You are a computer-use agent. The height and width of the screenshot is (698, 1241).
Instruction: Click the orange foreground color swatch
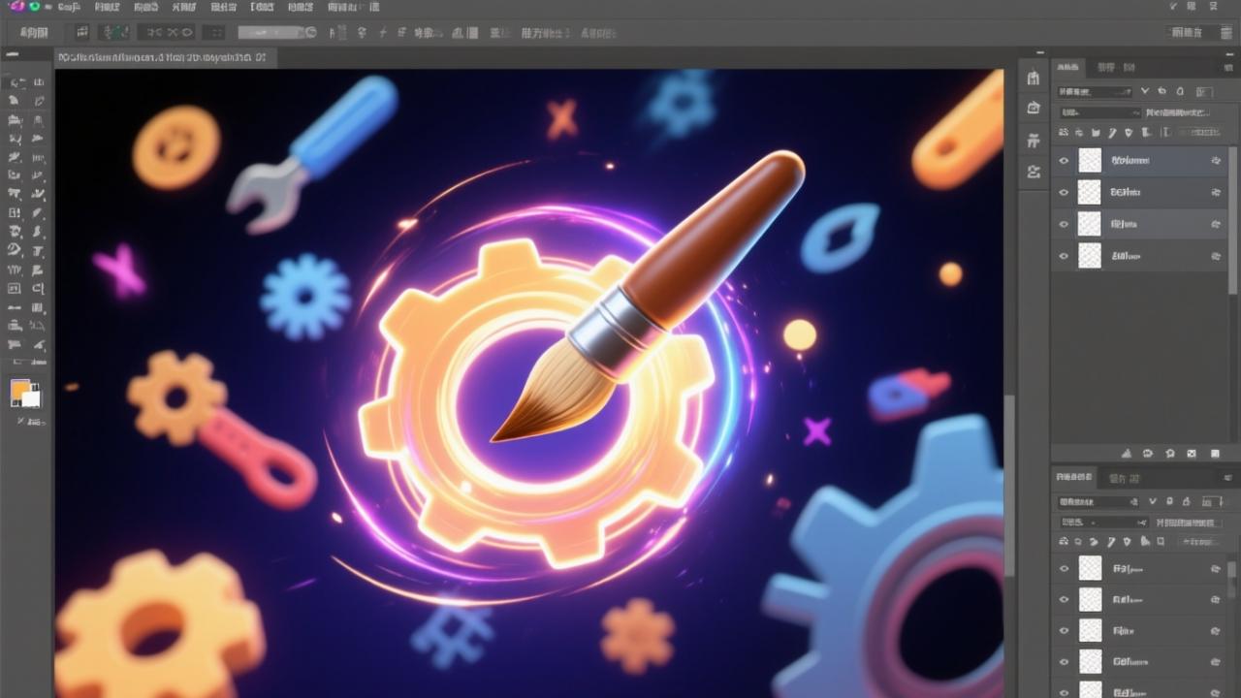pos(19,390)
